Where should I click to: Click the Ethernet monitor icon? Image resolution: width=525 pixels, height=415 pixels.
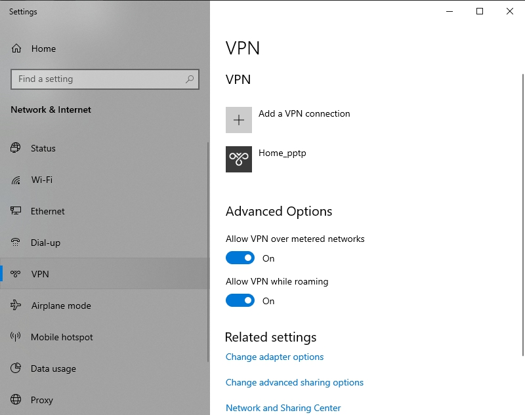(16, 211)
